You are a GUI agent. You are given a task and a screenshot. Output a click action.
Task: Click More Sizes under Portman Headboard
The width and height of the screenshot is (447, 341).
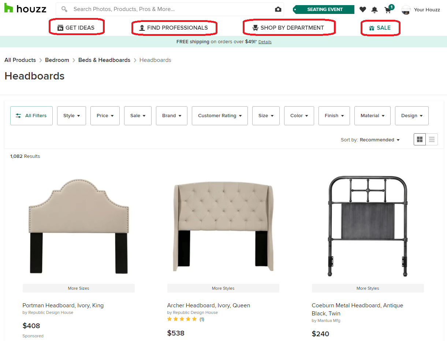tap(79, 288)
